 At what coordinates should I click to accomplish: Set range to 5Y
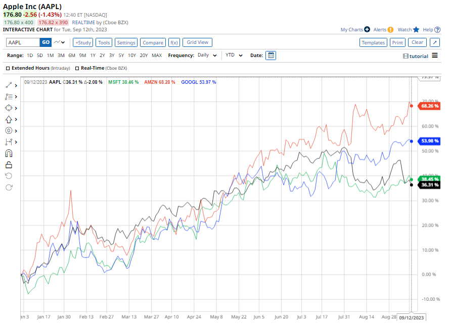[x=121, y=56]
